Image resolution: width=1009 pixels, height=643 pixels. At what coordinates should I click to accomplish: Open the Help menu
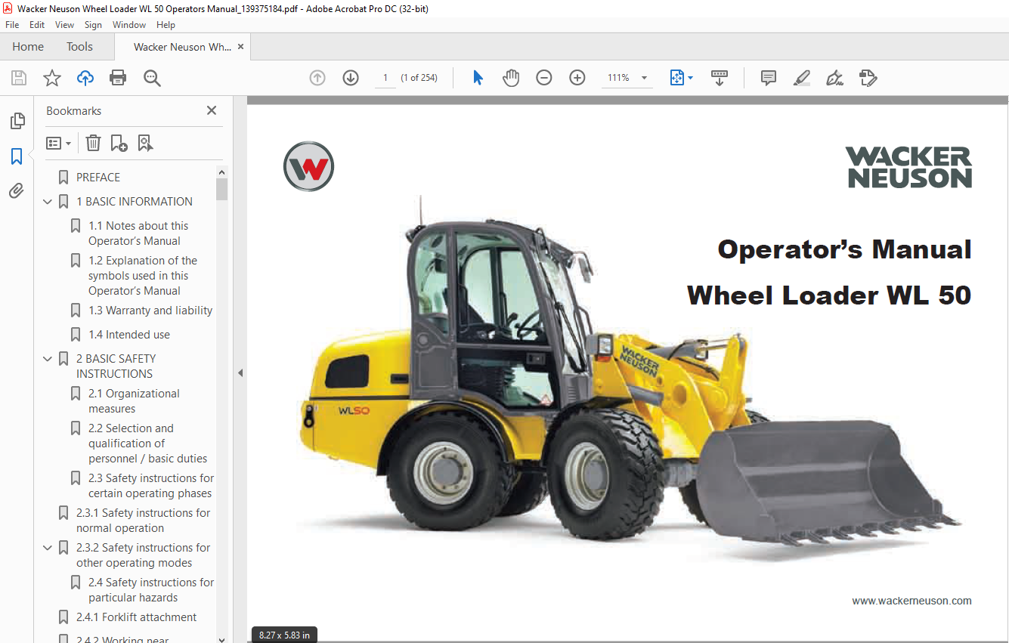point(166,25)
